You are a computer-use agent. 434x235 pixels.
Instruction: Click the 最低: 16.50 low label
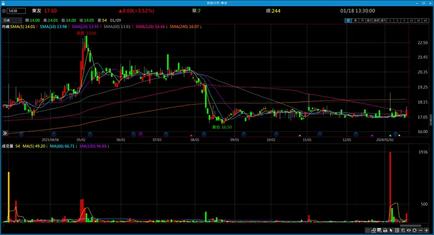coord(222,127)
